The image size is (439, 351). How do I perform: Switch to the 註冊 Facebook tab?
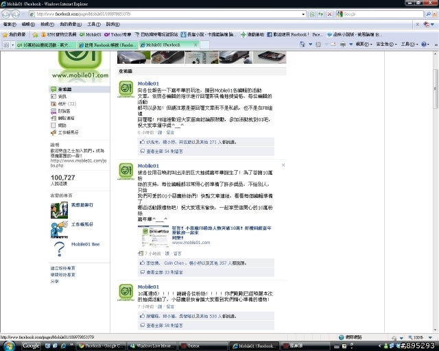[x=108, y=45]
